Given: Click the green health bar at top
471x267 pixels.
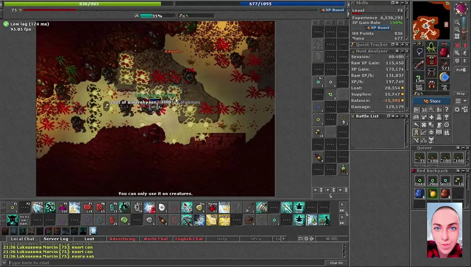Looking at the screenshot, I should click(x=88, y=4).
